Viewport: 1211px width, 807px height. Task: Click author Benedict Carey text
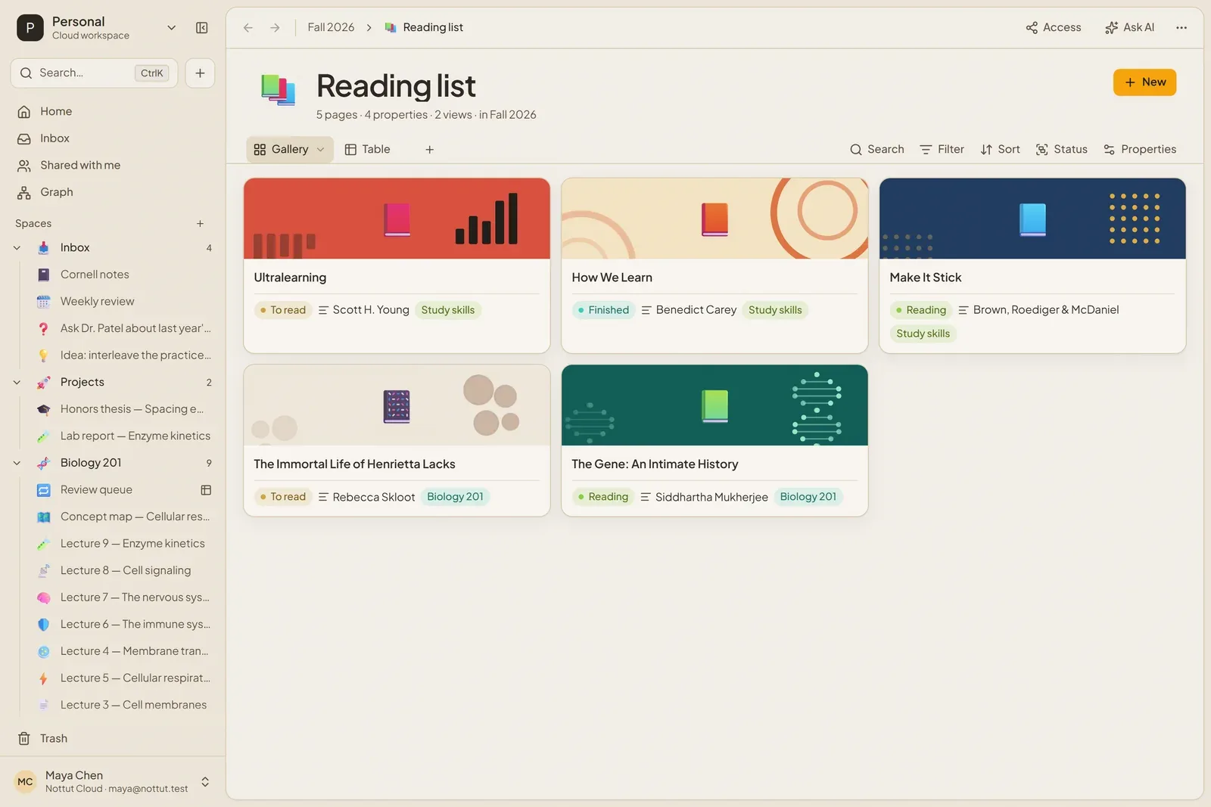point(696,310)
